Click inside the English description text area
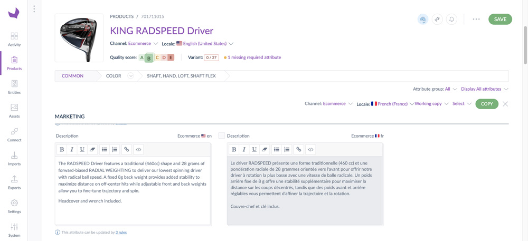The height and width of the screenshot is (241, 528). point(133,190)
